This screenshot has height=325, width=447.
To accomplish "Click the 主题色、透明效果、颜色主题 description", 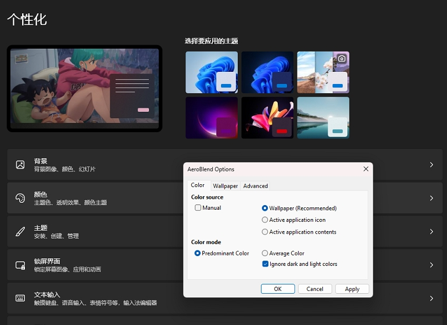I will (x=70, y=203).
